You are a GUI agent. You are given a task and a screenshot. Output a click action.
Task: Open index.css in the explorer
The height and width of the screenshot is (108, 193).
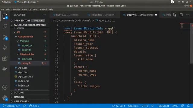30,81
